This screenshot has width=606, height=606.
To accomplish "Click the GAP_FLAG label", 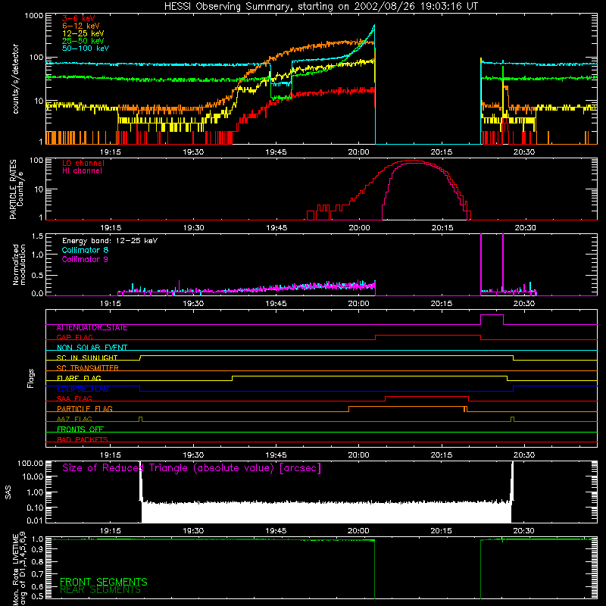I will pos(74,337).
